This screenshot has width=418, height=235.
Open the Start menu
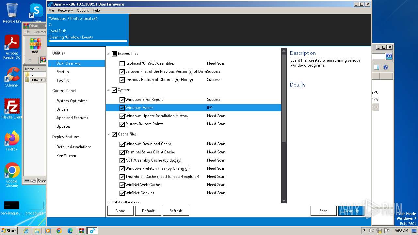(x=9, y=231)
